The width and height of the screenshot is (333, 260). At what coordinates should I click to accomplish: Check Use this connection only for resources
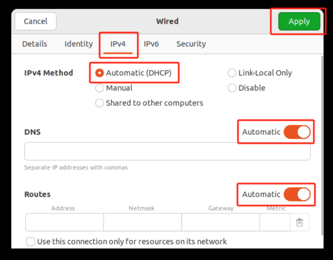click(x=31, y=242)
